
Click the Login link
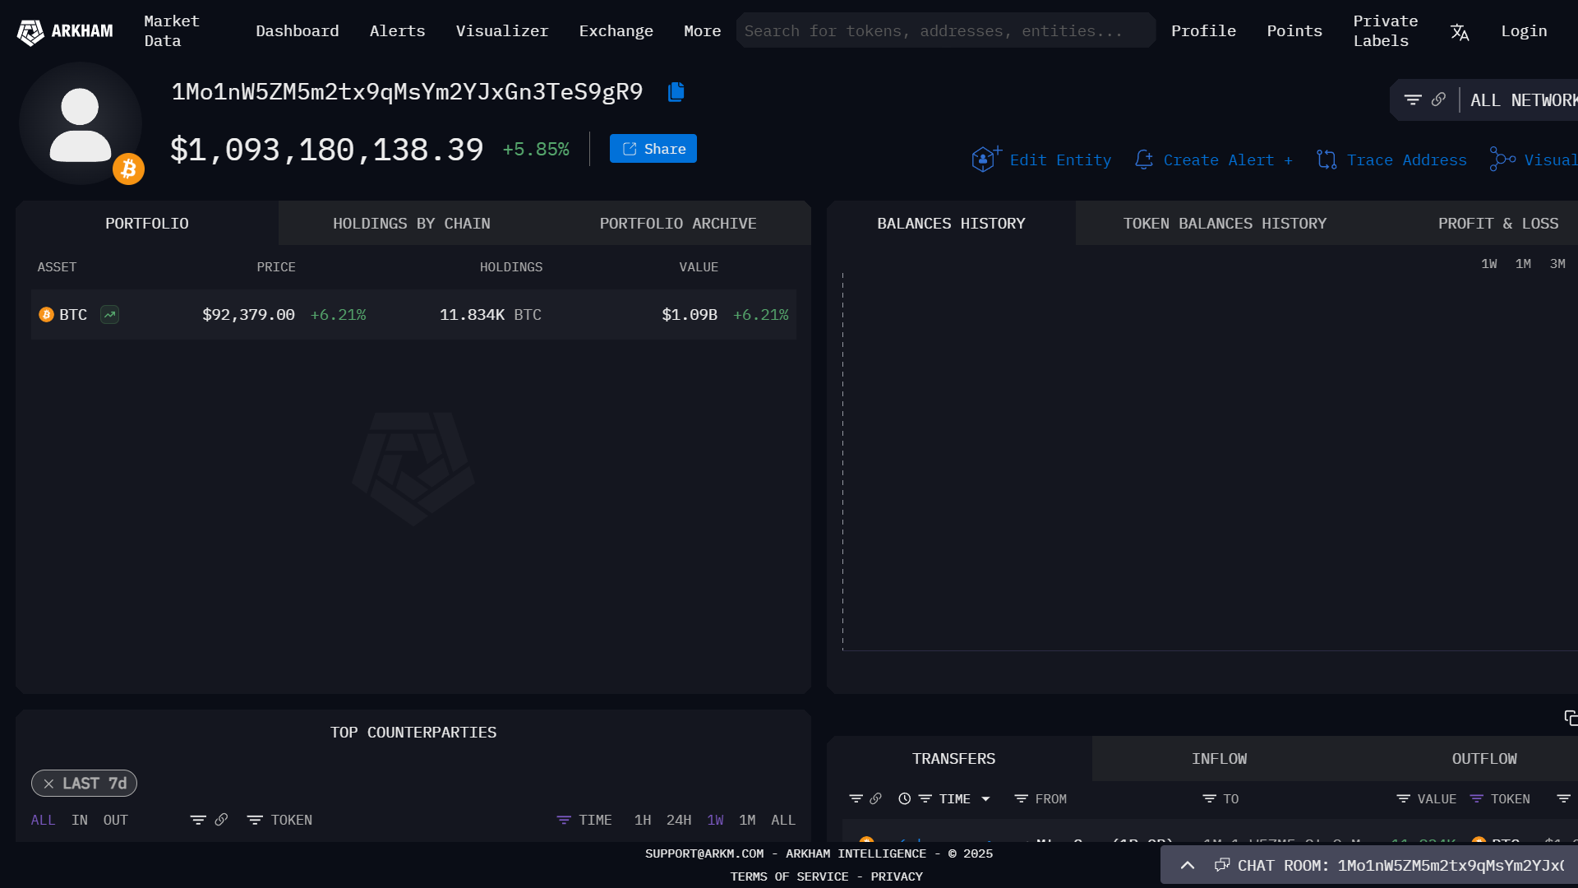pyautogui.click(x=1524, y=31)
